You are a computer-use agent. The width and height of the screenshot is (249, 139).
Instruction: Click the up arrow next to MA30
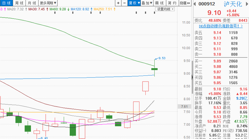click(47, 9)
